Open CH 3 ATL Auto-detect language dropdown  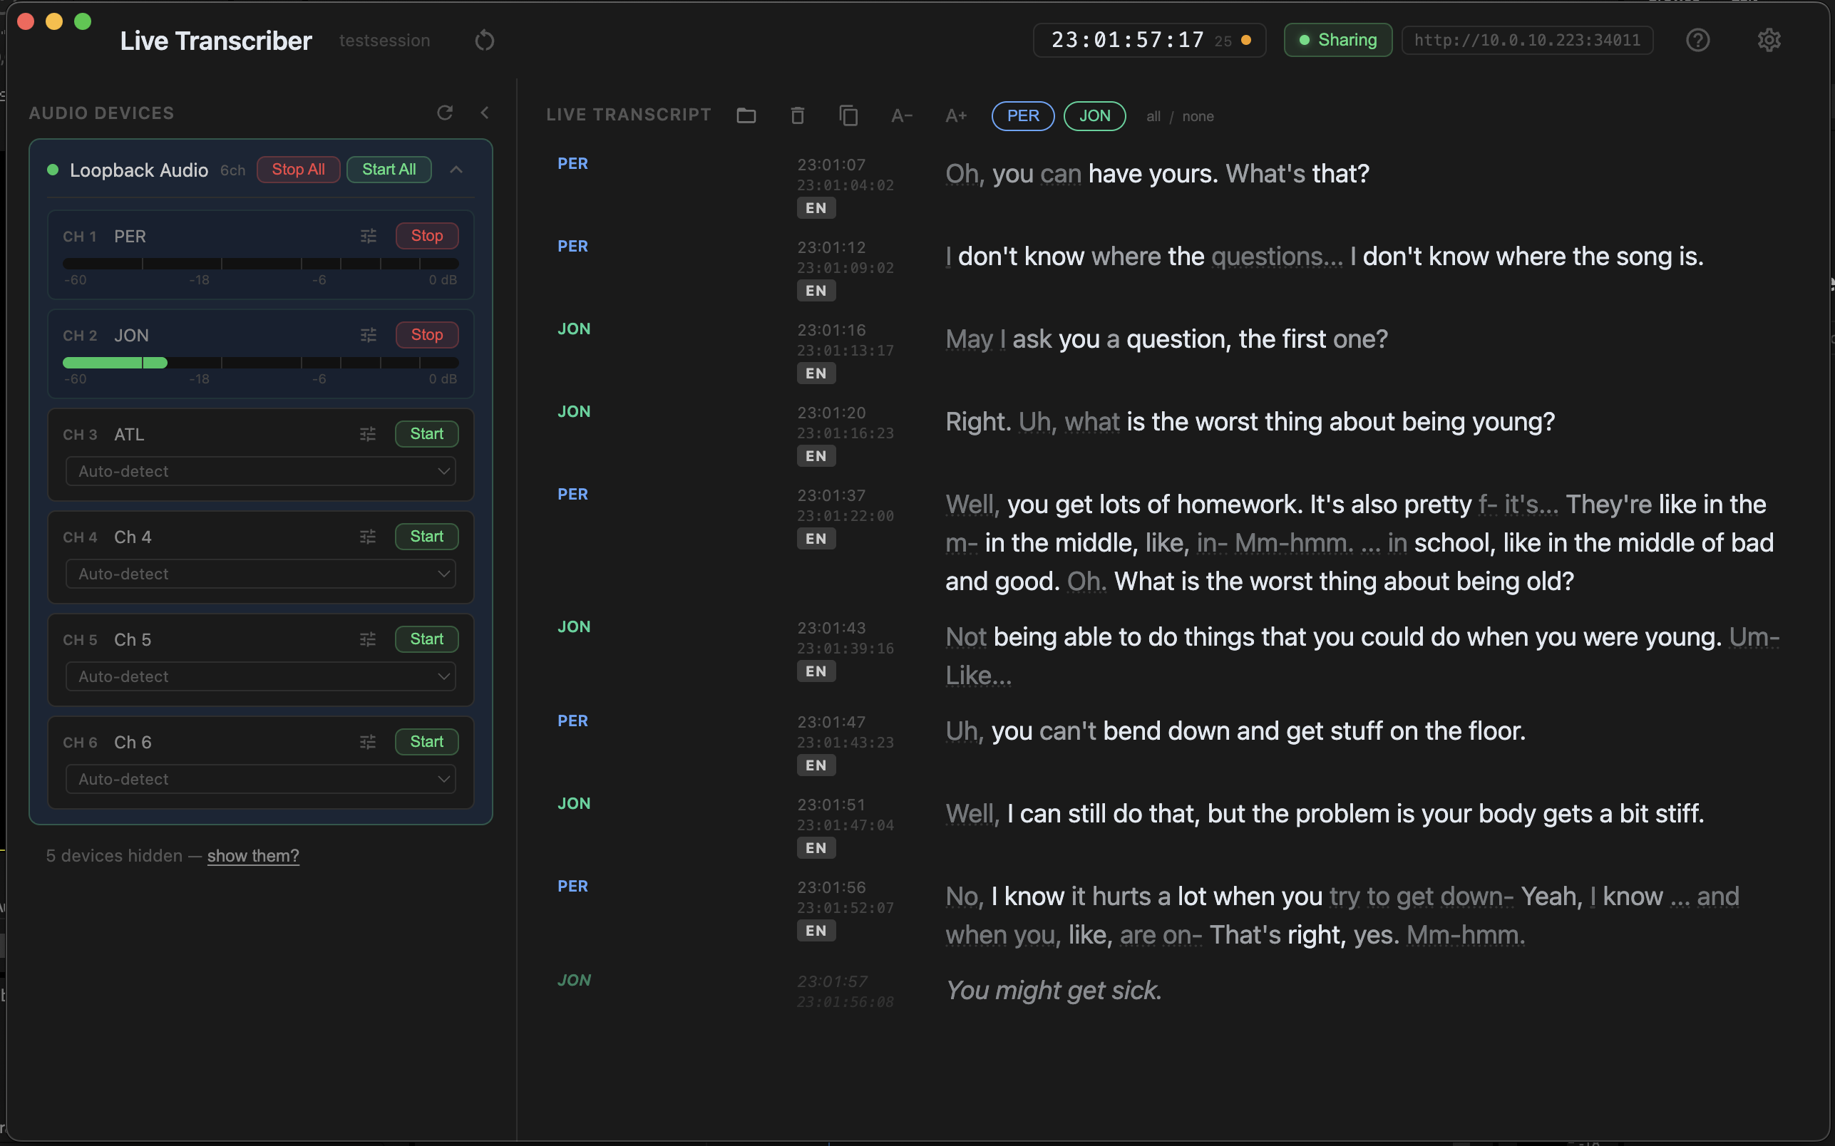tap(261, 471)
